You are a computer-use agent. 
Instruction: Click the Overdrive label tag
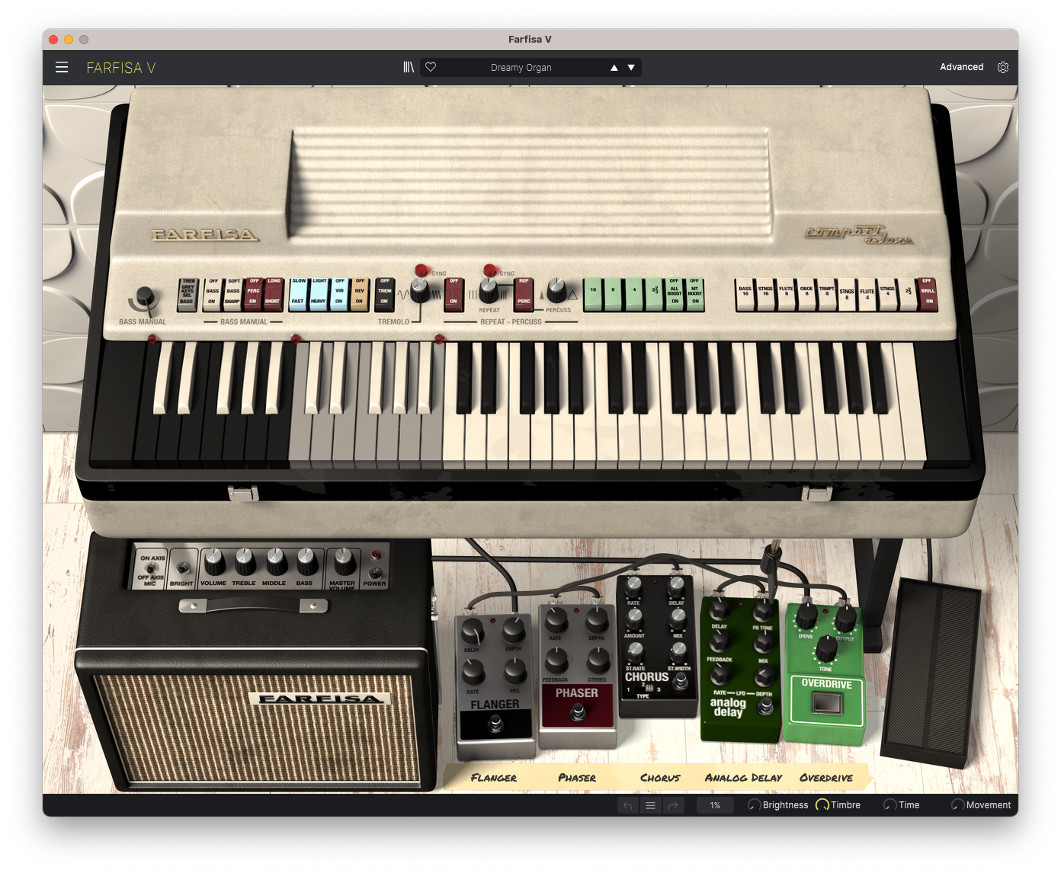826,778
